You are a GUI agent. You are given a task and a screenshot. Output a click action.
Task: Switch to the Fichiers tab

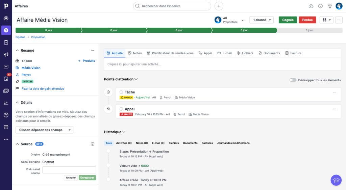[x=245, y=53]
